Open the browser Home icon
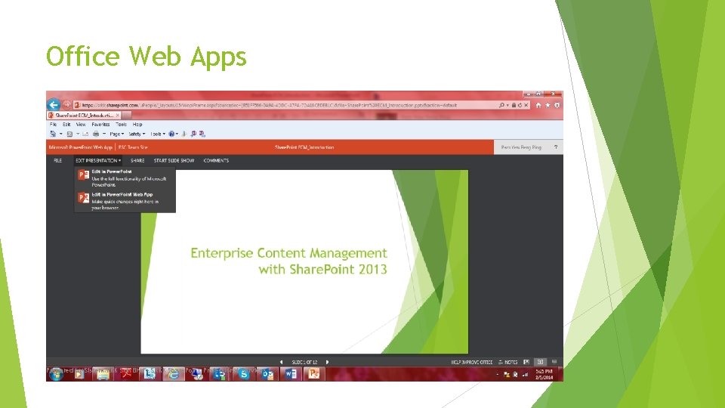This screenshot has width=725, height=408. pos(538,106)
